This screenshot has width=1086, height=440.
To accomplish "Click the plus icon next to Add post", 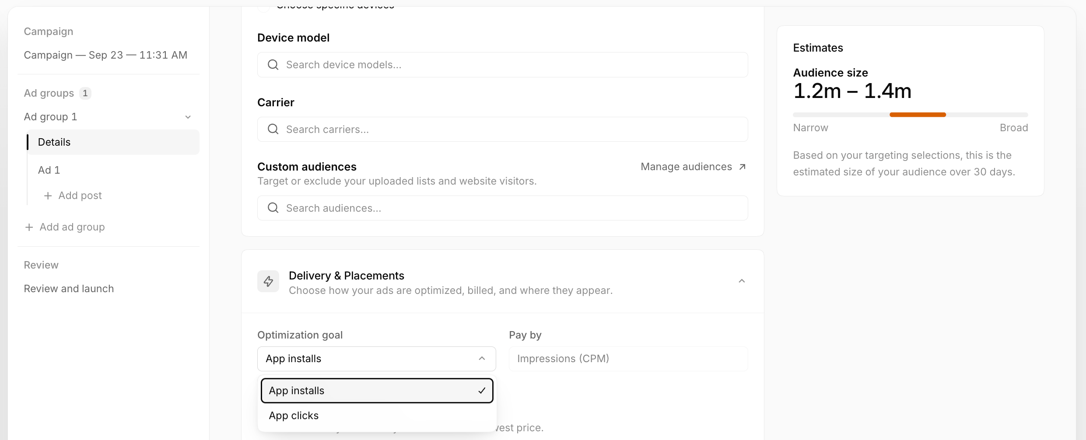I will [x=48, y=196].
